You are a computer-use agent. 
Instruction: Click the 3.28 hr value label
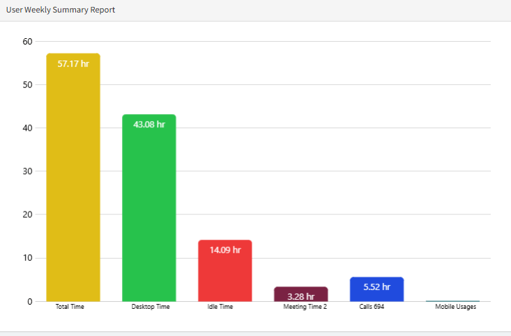pos(300,296)
